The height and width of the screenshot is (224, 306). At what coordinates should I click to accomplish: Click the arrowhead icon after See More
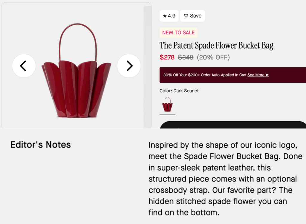pos(267,75)
